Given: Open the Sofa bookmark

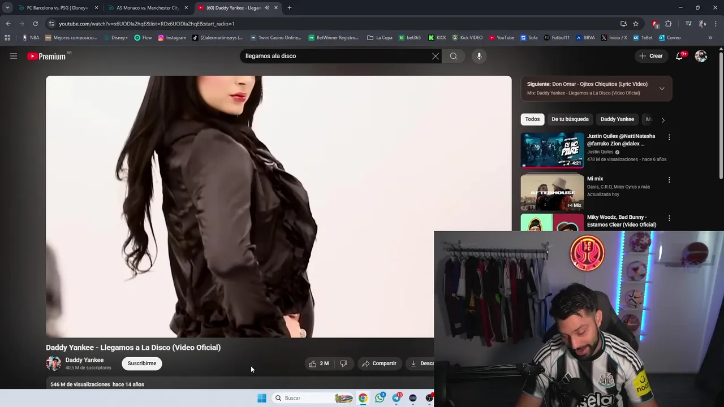Looking at the screenshot, I should 529,38.
